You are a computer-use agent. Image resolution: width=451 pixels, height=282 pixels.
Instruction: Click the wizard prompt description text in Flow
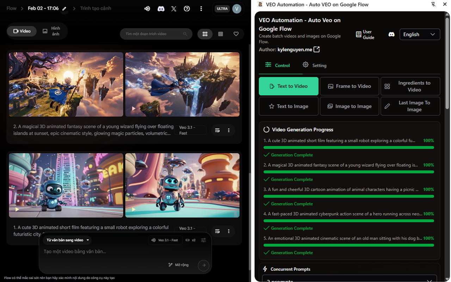pyautogui.click(x=93, y=130)
